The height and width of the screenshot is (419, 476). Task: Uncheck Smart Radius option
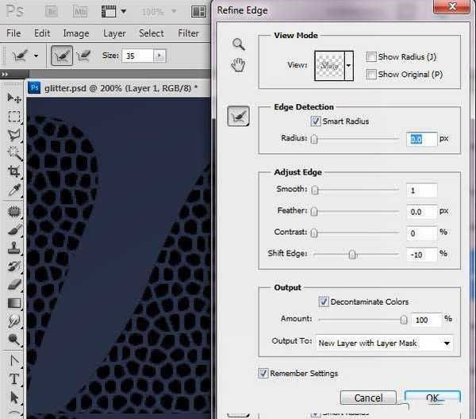(316, 121)
